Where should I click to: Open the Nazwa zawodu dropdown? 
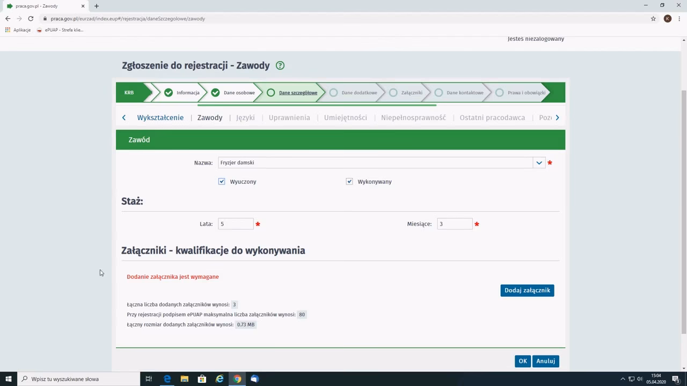[539, 162]
